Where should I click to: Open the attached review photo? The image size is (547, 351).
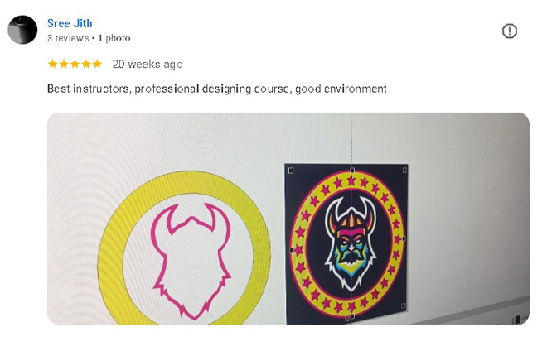(288, 219)
